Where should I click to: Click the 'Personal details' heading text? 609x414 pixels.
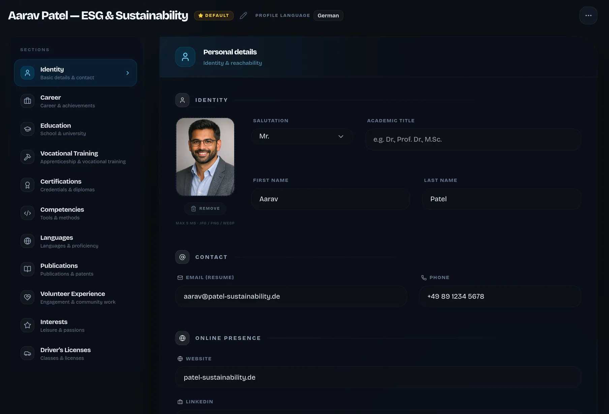[x=230, y=52]
